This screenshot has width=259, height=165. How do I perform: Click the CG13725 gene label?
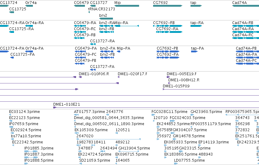tap(18, 9)
